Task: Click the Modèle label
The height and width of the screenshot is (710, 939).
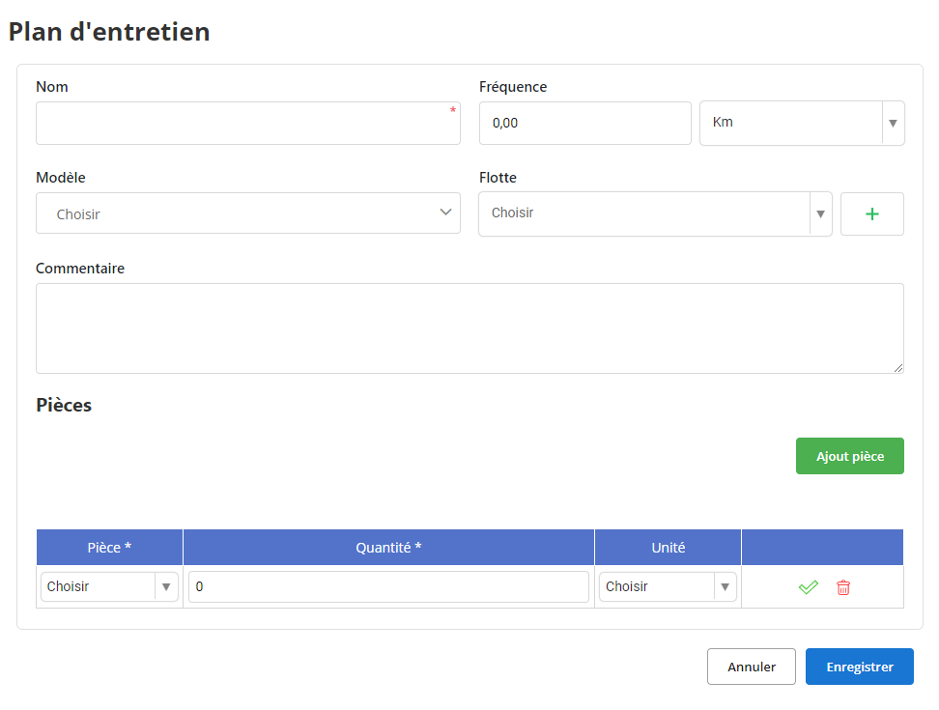Action: click(x=61, y=178)
